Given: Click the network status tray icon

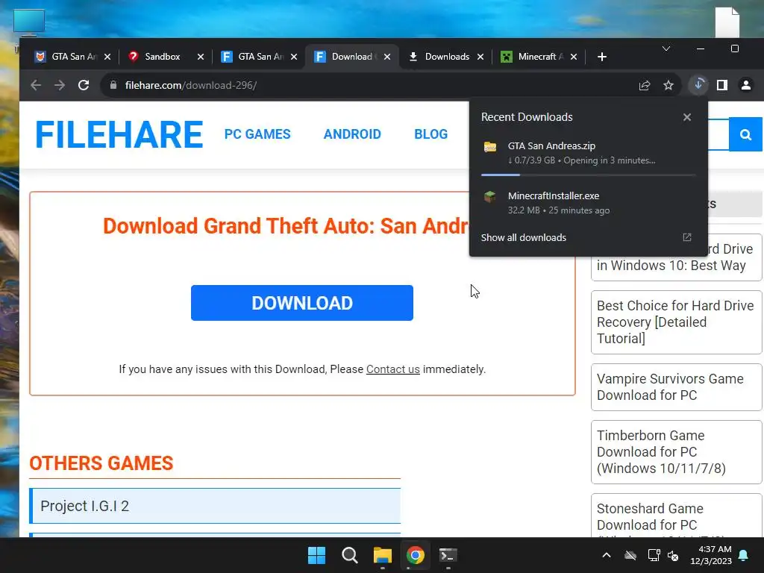Looking at the screenshot, I should (654, 555).
